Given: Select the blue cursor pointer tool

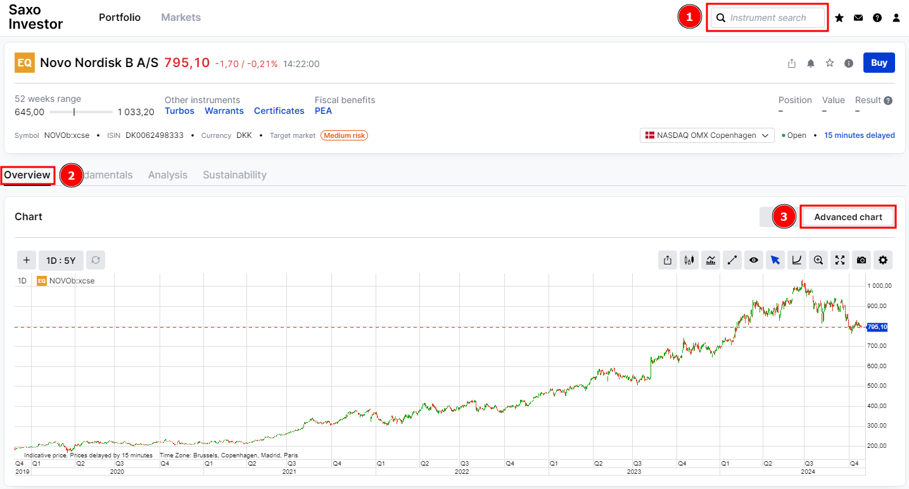Looking at the screenshot, I should pos(775,260).
